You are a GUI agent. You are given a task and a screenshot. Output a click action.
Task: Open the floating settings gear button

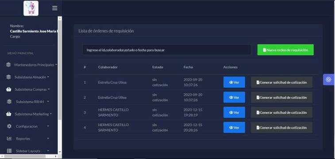tap(329, 79)
